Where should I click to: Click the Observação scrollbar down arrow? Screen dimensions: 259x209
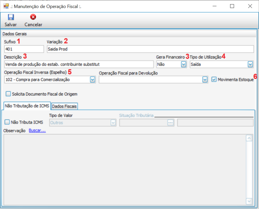coord(249,201)
